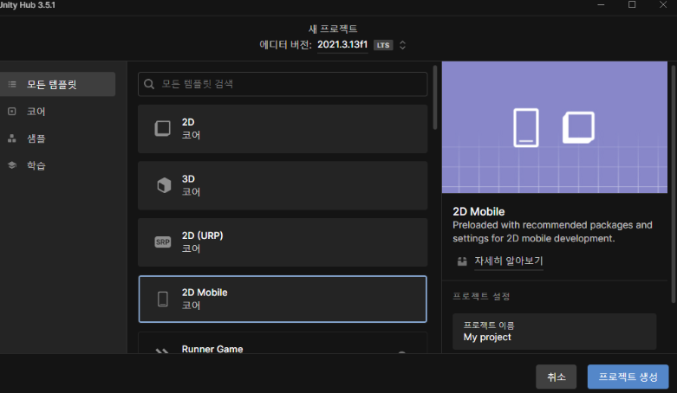Click the magnifier icon in search box
This screenshot has height=393, width=677.
click(149, 84)
